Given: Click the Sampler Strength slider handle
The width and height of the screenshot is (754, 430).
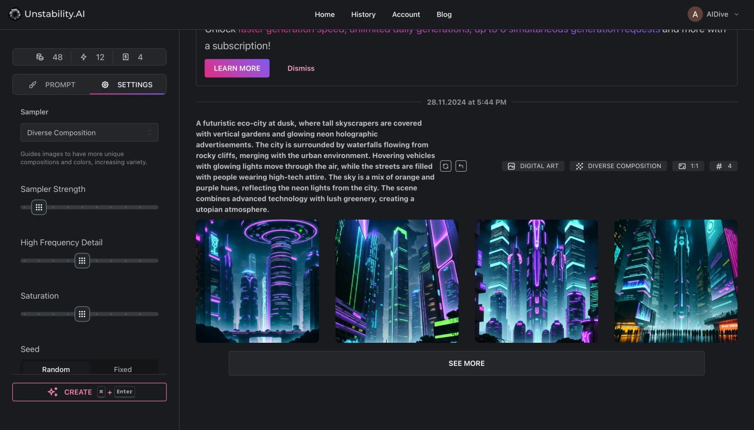Looking at the screenshot, I should pos(39,207).
